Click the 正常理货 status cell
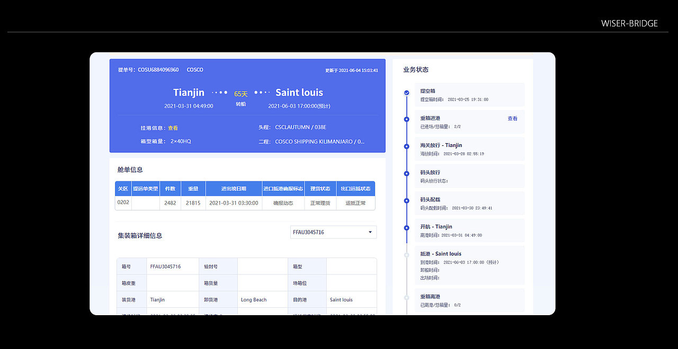 coord(320,203)
